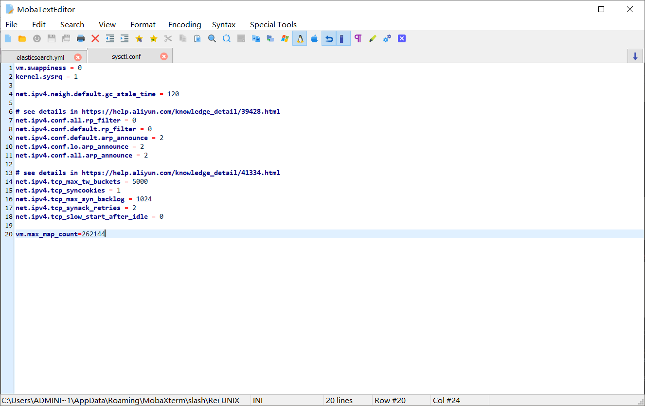Screen dimensions: 645x406
Task: Click the reload file icon
Action: tap(37, 38)
